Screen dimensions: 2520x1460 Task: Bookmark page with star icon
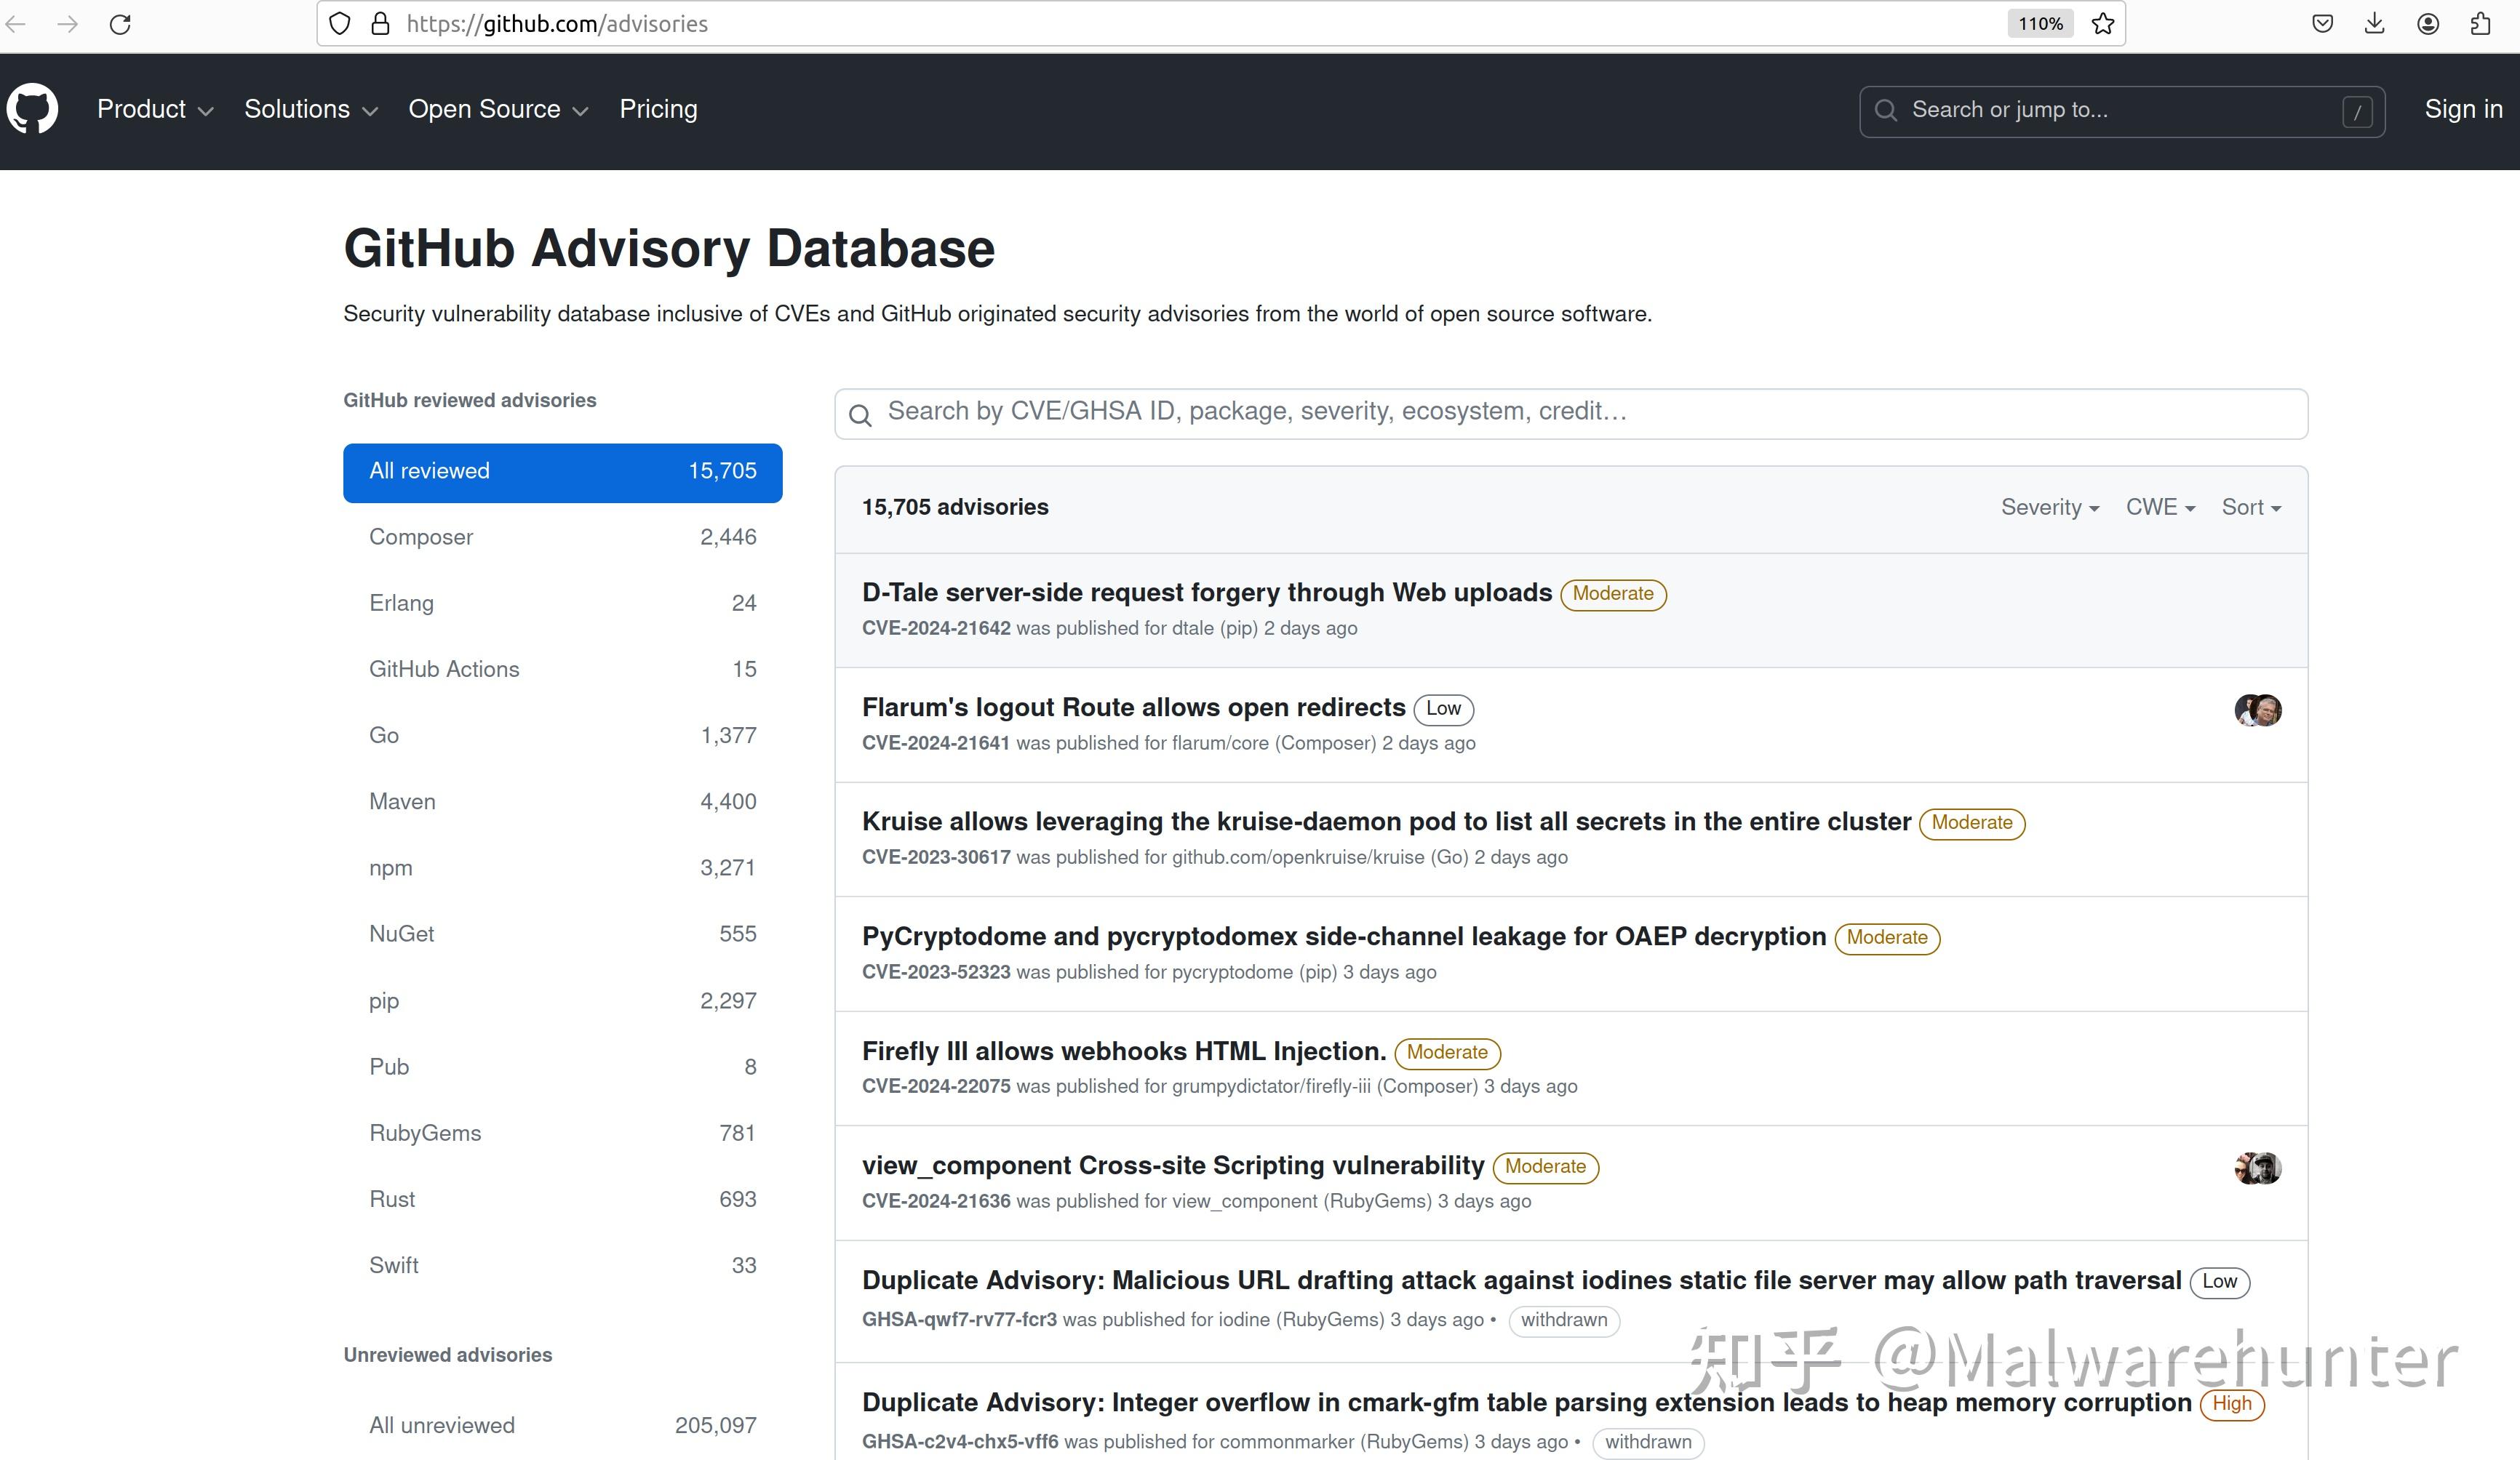pos(2103,24)
